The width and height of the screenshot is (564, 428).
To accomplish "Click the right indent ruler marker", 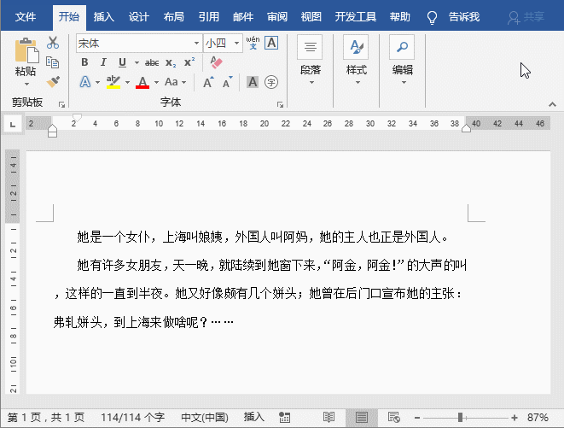I will coord(466,128).
